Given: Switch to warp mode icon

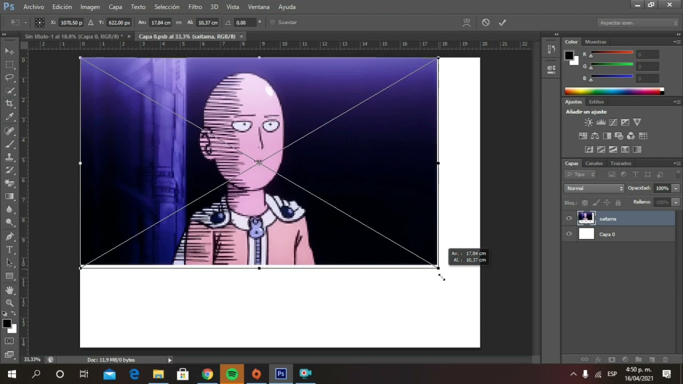Looking at the screenshot, I should click(467, 22).
